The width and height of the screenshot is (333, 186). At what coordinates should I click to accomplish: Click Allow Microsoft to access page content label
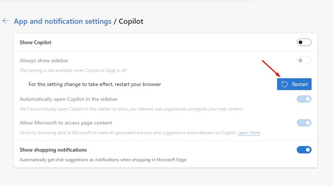pos(66,123)
